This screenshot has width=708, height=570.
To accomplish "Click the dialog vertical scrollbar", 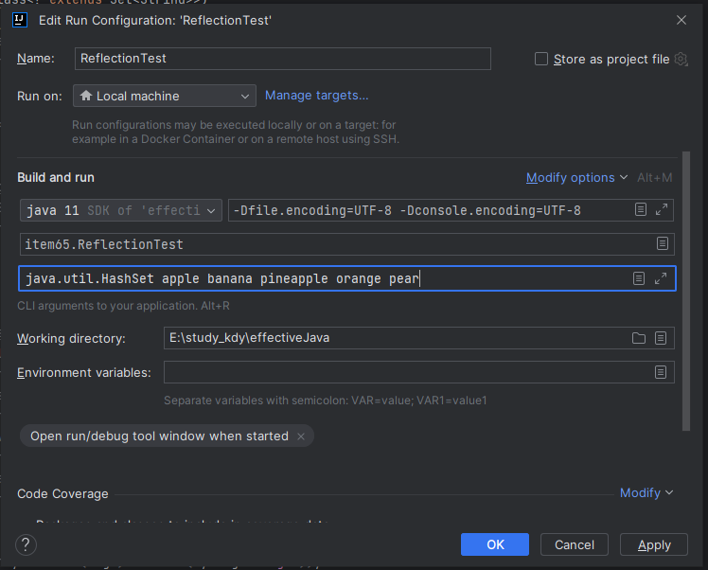I will point(686,291).
